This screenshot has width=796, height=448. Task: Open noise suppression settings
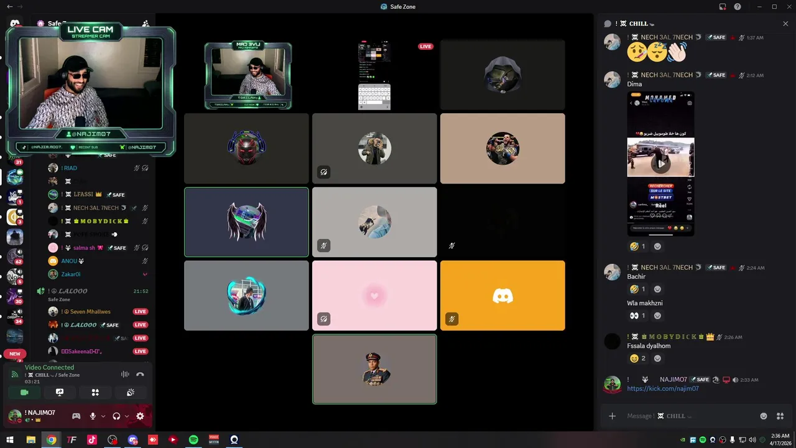125,374
